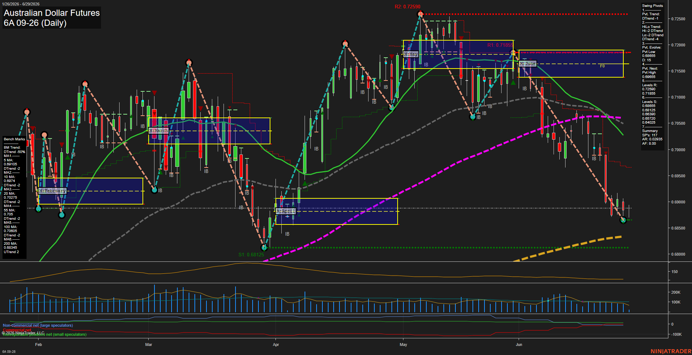Click the 'Non-commercial net (large speculators)' legend
The height and width of the screenshot is (355, 692).
tap(38, 326)
